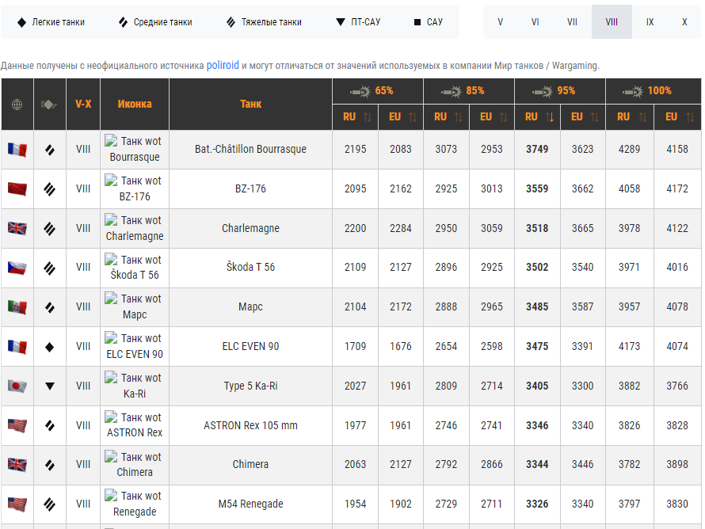Click the French flag in Bourrasque row
The height and width of the screenshot is (529, 705).
pyautogui.click(x=17, y=150)
